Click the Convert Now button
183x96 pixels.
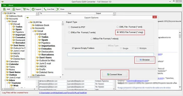tap(115, 74)
